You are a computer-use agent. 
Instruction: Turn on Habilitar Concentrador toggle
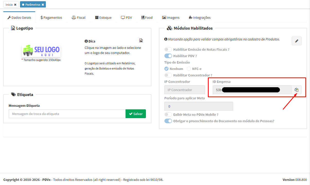168,75
